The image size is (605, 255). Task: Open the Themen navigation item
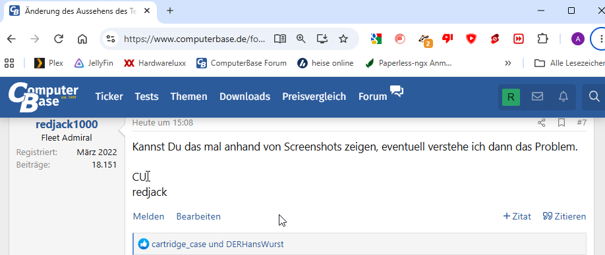point(188,97)
